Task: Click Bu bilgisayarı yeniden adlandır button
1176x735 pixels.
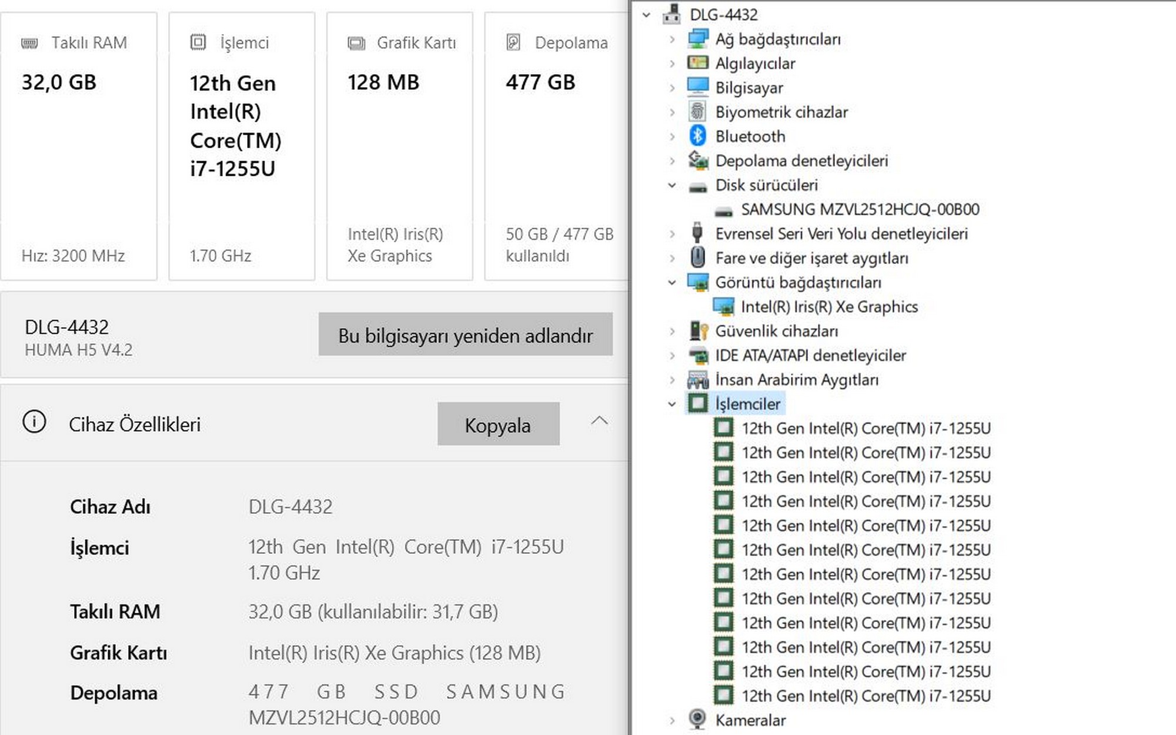Action: coord(465,335)
